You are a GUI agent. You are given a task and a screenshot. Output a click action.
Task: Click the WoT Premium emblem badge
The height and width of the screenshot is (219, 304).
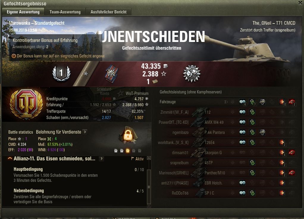26,104
